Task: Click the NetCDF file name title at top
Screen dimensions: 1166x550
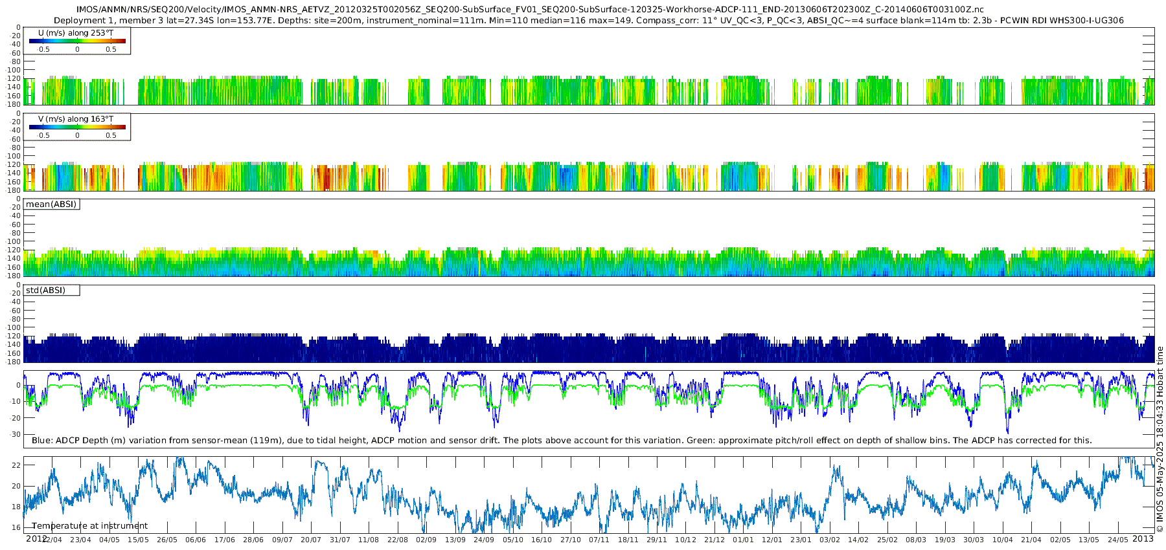Action: click(x=529, y=9)
